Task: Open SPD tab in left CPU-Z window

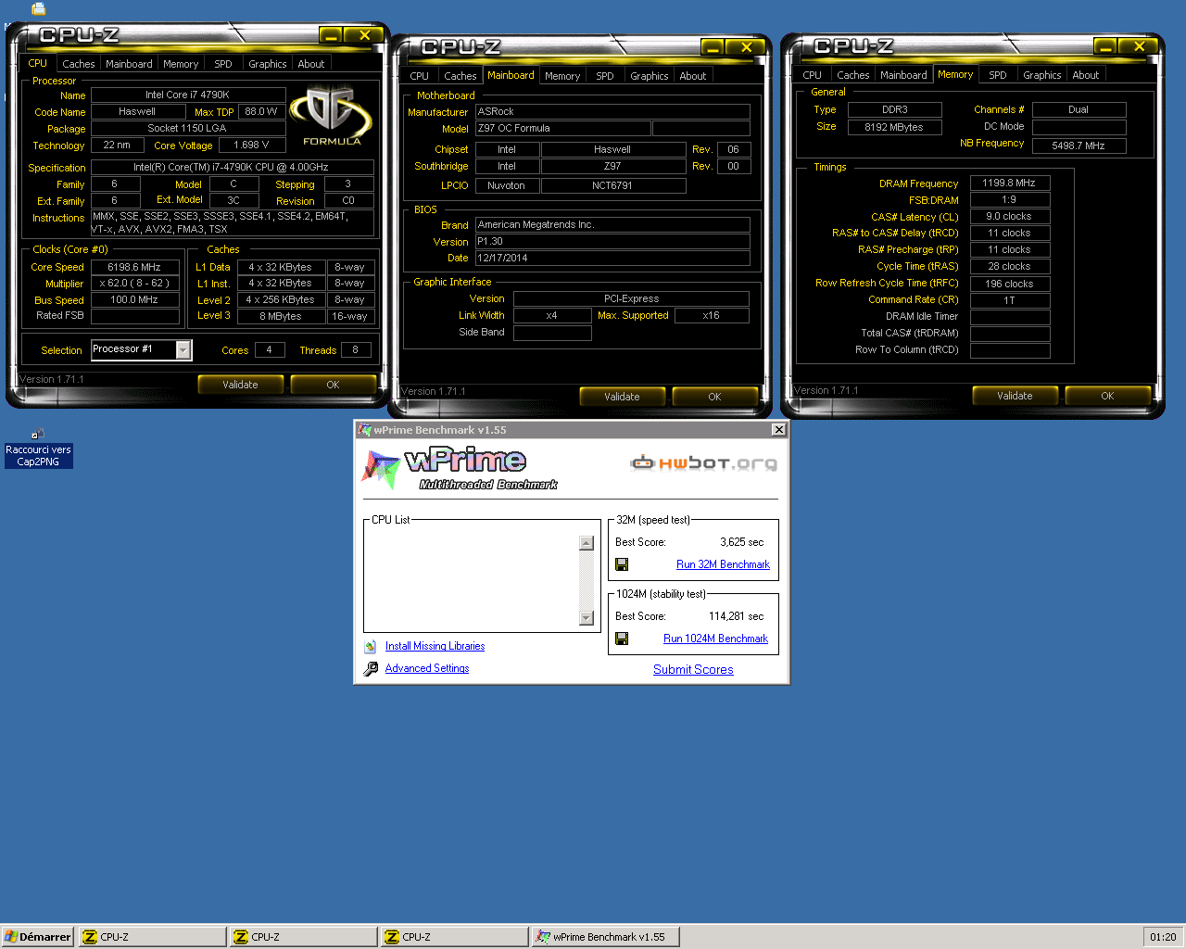Action: (223, 64)
